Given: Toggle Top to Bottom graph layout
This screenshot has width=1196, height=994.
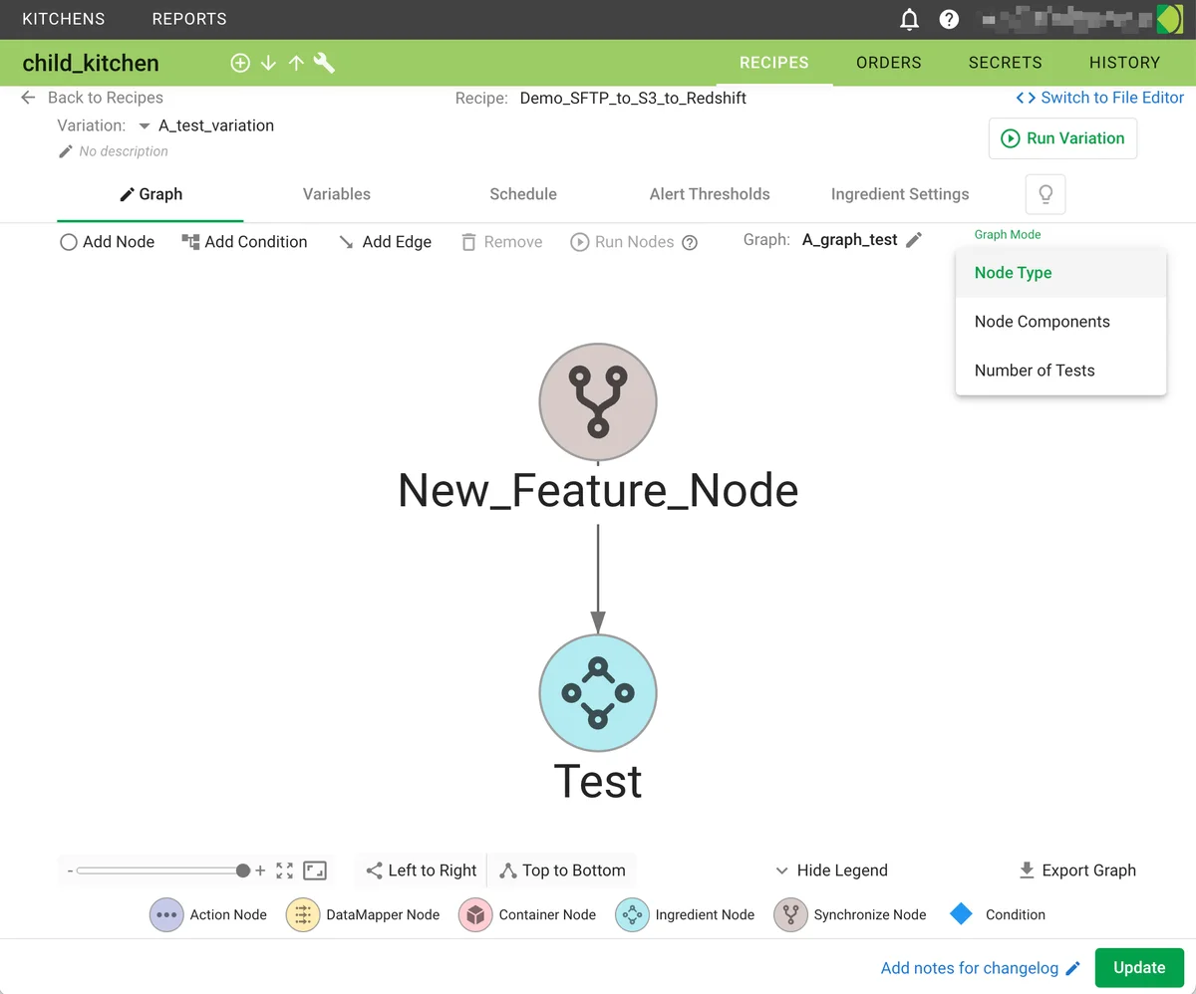Looking at the screenshot, I should click(561, 870).
